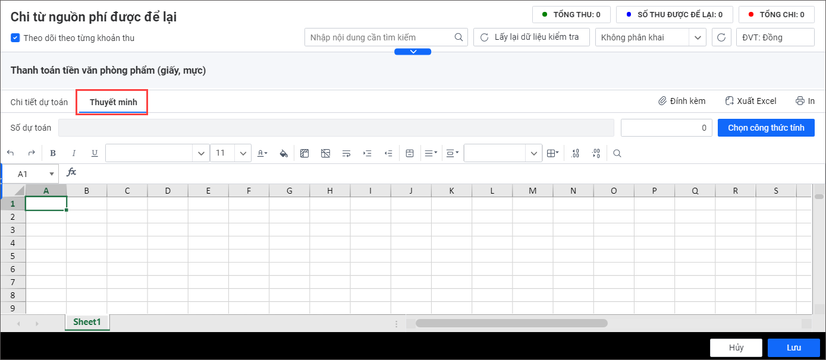The image size is (826, 360).
Task: Click the 'Chọn công thức tính' button
Action: click(x=766, y=128)
